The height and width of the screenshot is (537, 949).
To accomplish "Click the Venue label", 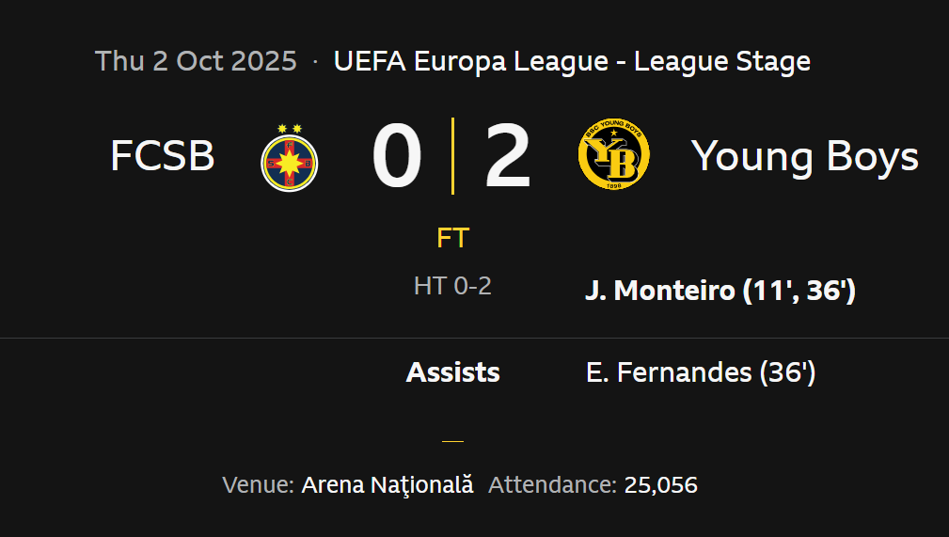I will click(259, 485).
